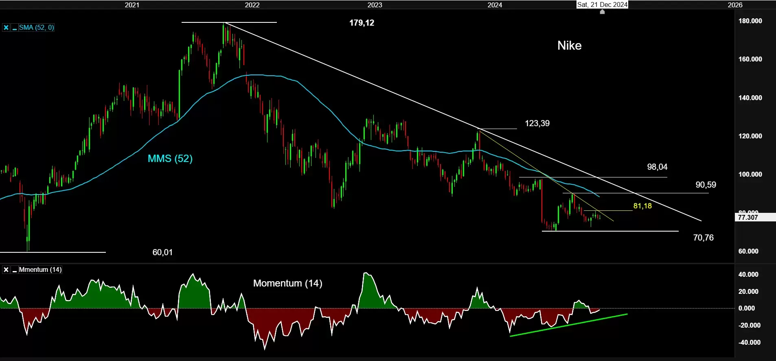Viewport: 776px width, 361px height.
Task: Click the Sat, 21 Dec 2024 date label
Action: [602, 4]
